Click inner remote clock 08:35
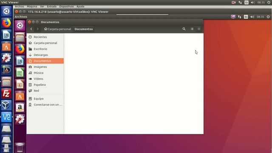Screen dimensions: 272x153 (260, 17)
